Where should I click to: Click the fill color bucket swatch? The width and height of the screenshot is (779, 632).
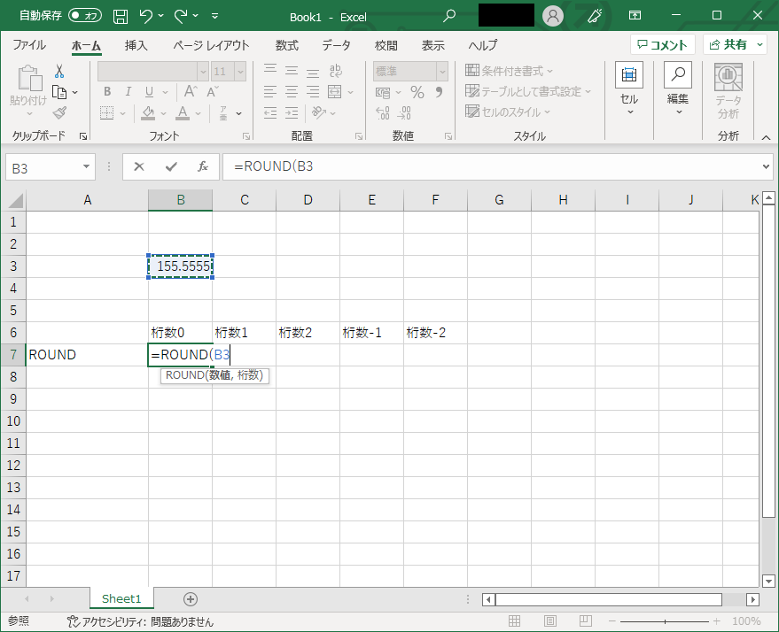tap(148, 113)
